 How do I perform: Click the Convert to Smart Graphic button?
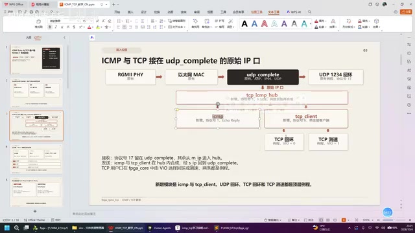point(177,21)
